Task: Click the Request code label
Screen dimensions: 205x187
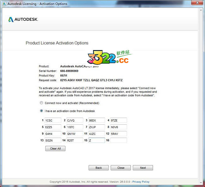Action: click(48, 80)
